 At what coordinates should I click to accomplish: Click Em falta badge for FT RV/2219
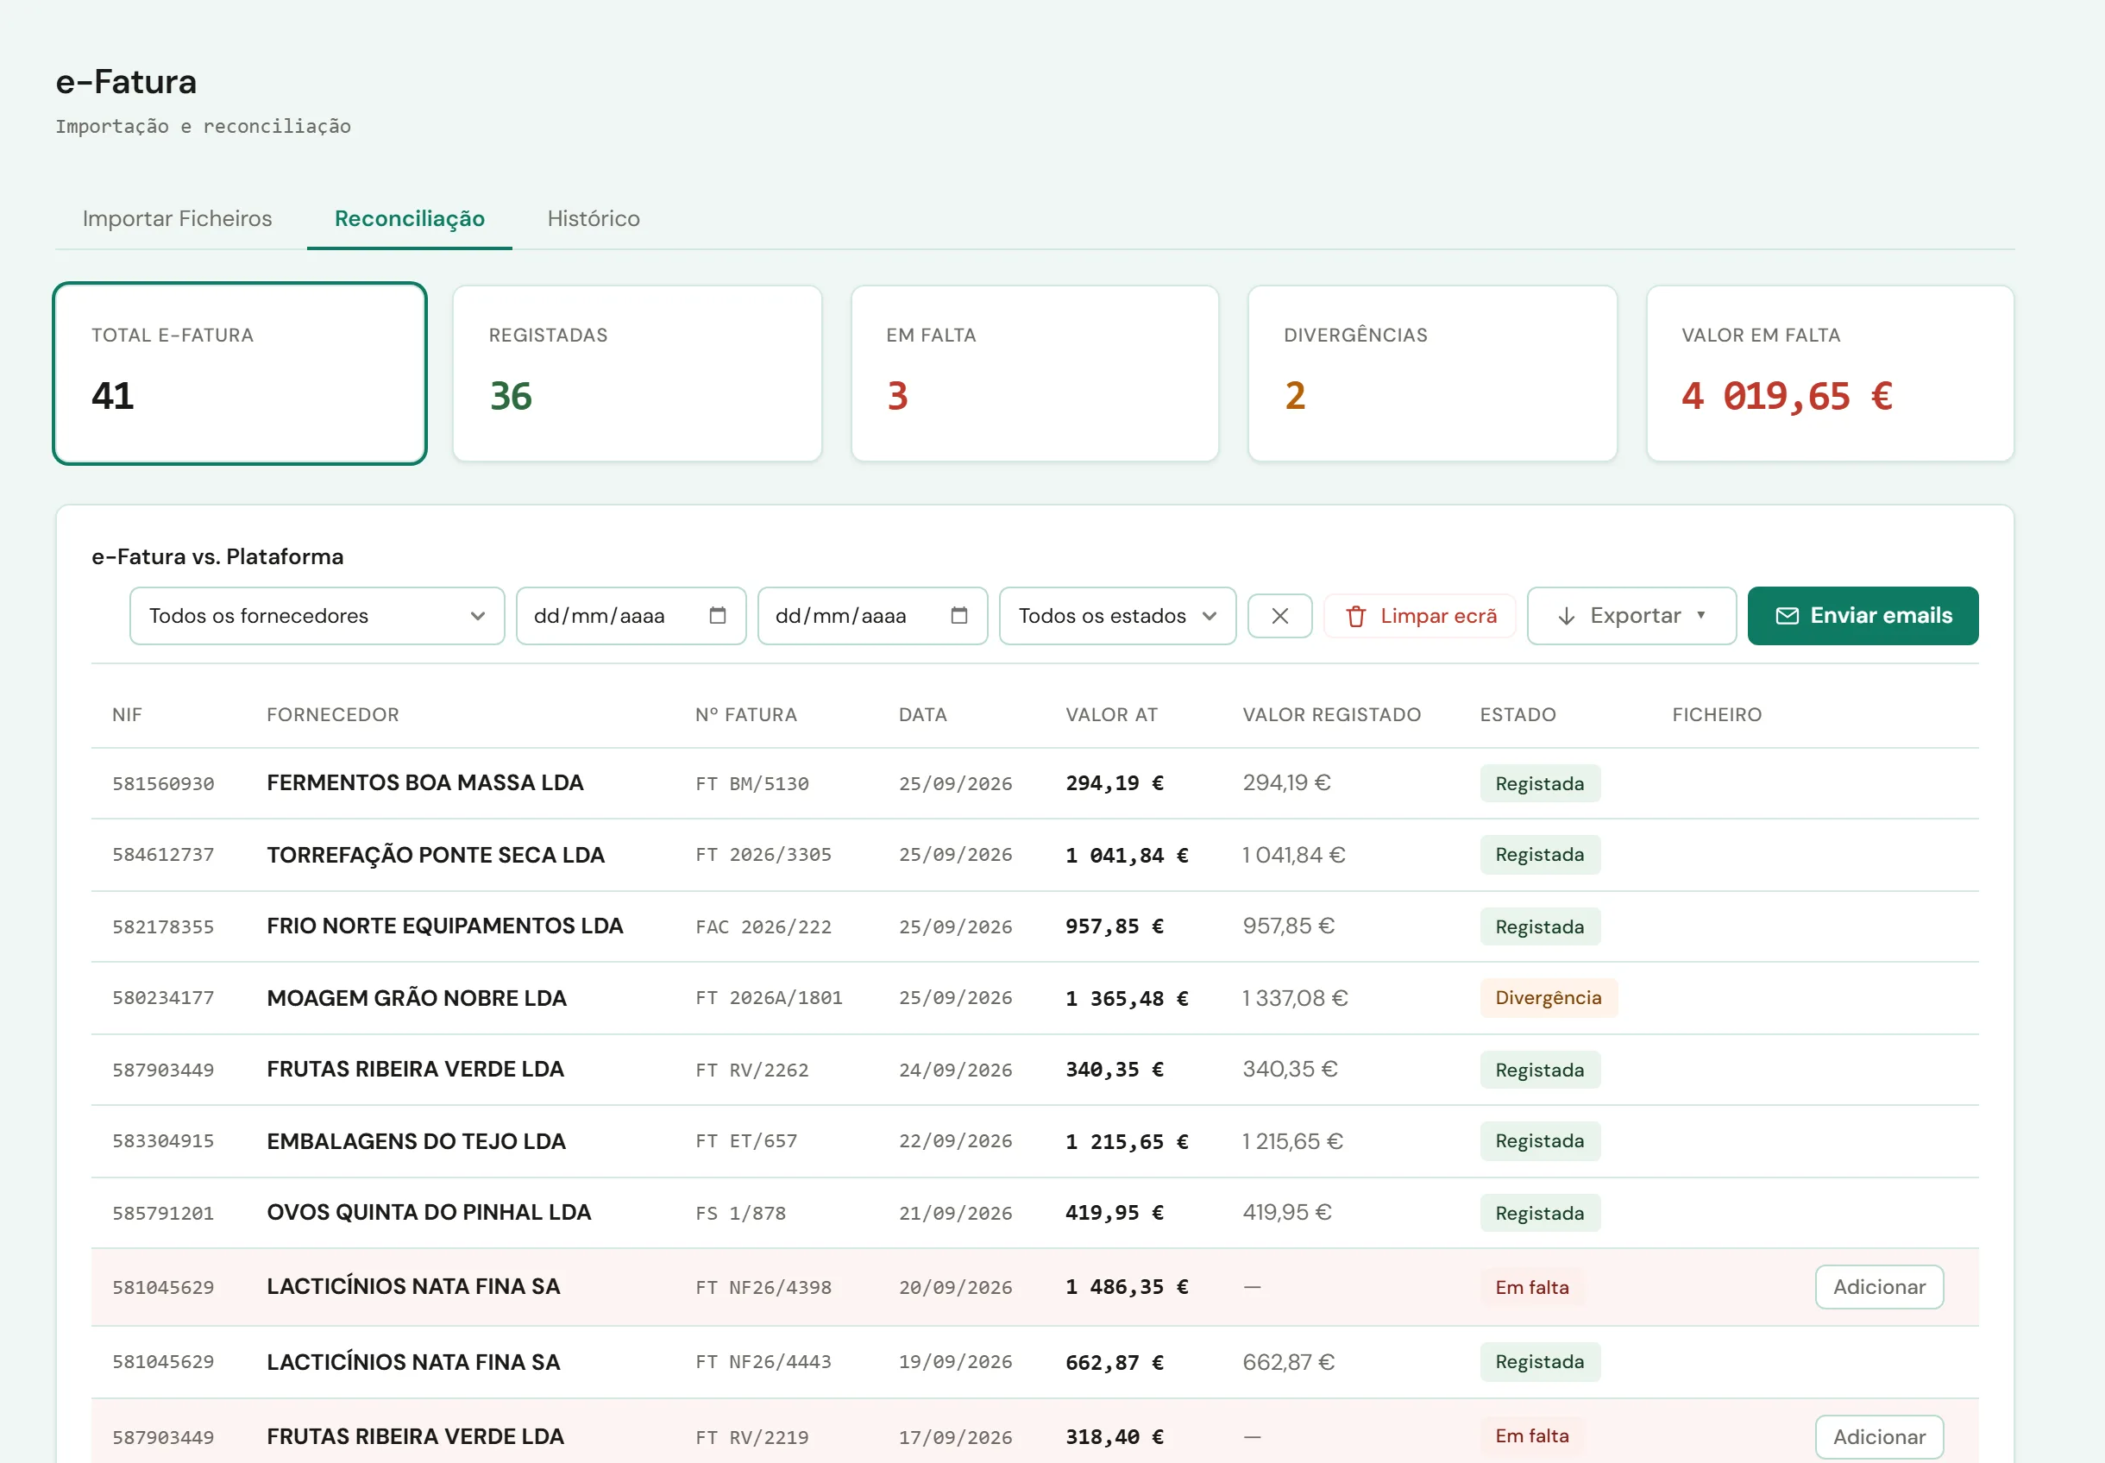click(x=1532, y=1436)
